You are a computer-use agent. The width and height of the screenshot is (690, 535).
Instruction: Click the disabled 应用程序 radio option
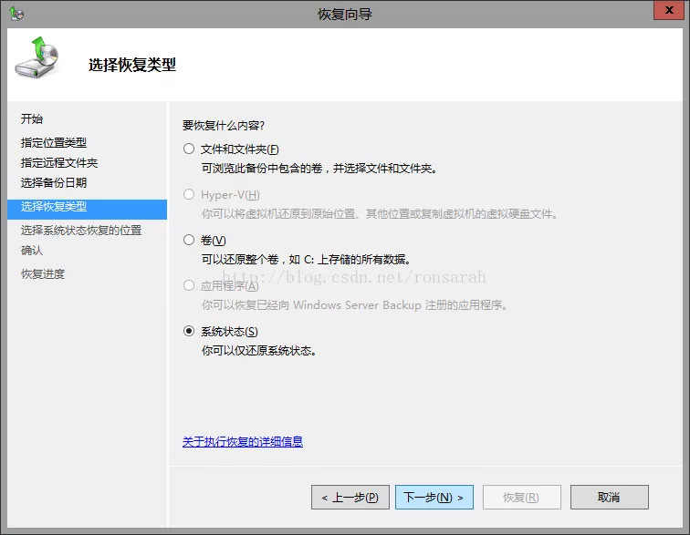[x=189, y=285]
